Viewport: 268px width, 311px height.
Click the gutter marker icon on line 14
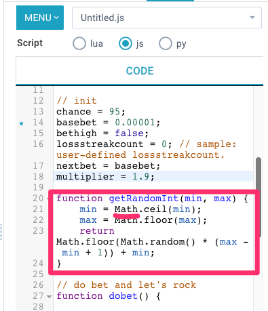(x=22, y=123)
